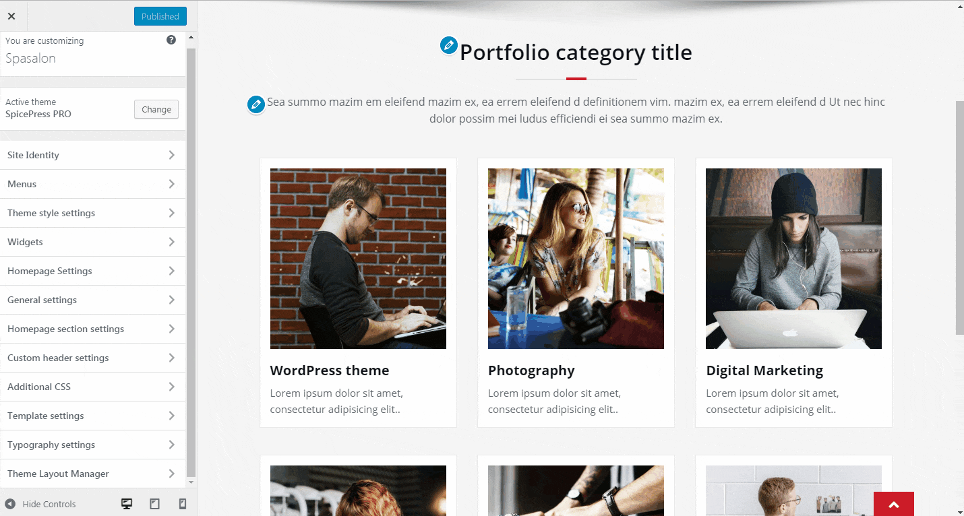Image resolution: width=964 pixels, height=516 pixels.
Task: Open the Menus panel
Action: [x=93, y=184]
